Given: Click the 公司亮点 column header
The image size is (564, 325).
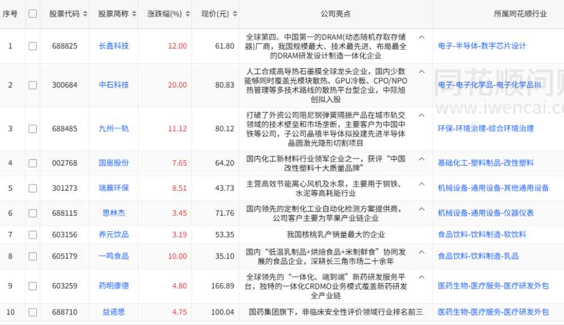Looking at the screenshot, I should [x=335, y=14].
